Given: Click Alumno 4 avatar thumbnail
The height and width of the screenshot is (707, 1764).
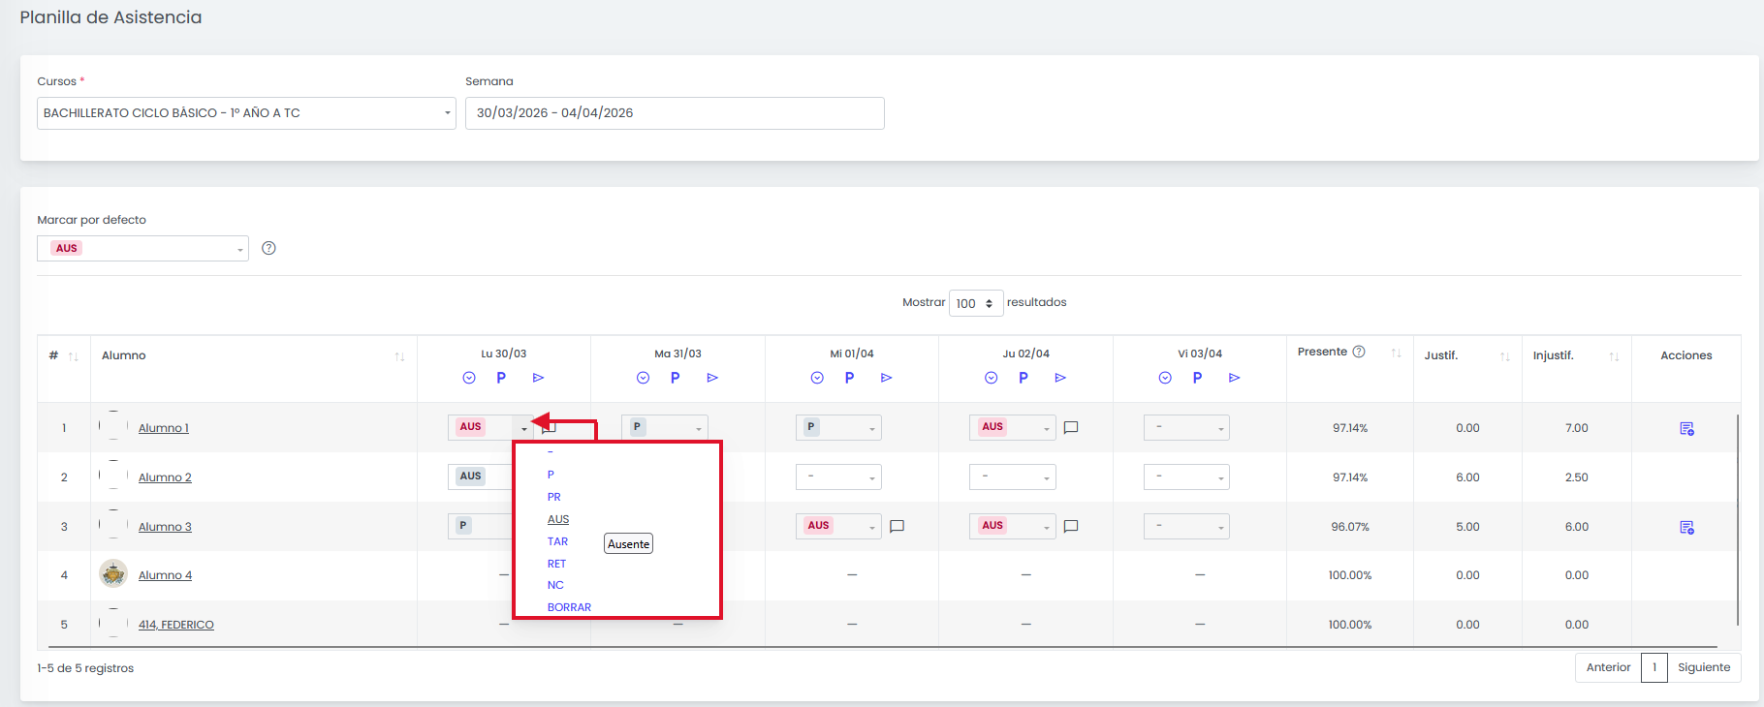Looking at the screenshot, I should coord(113,574).
